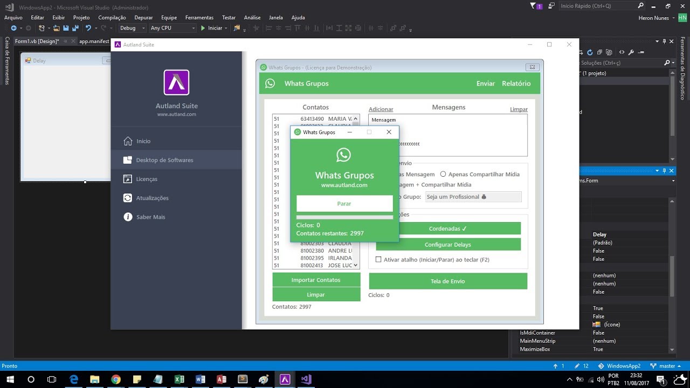Image resolution: width=690 pixels, height=388 pixels.
Task: Click the Parar button
Action: [x=344, y=204]
